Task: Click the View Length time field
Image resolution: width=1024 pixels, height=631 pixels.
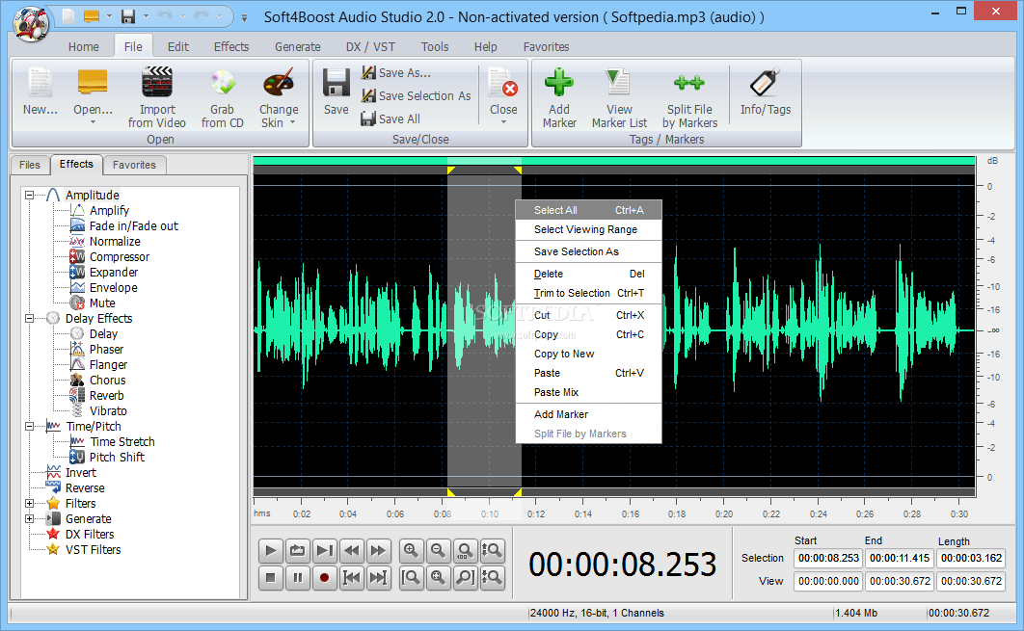Action: point(971,581)
